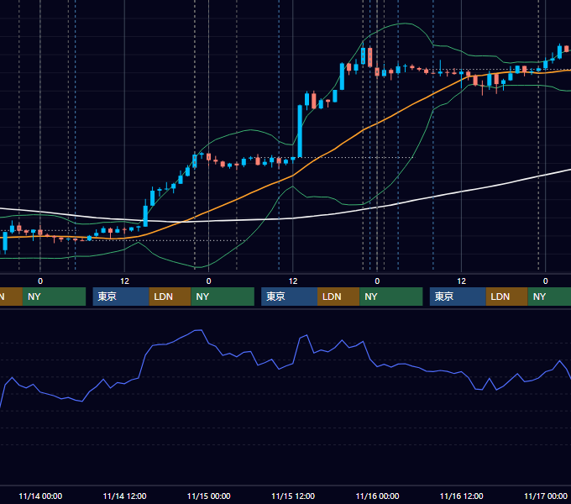Select the green upper Bollinger band line
Viewport: 571px width, 504px height.
[251, 130]
